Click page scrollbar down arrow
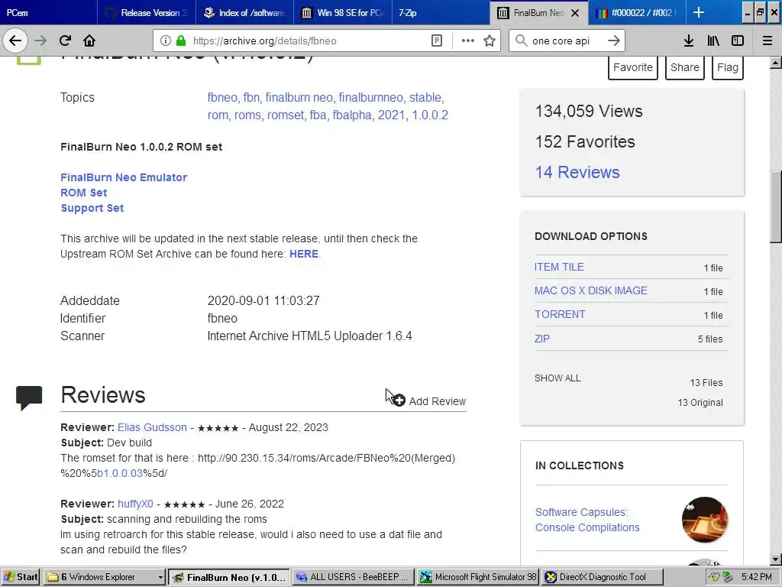This screenshot has height=587, width=782. [x=776, y=559]
